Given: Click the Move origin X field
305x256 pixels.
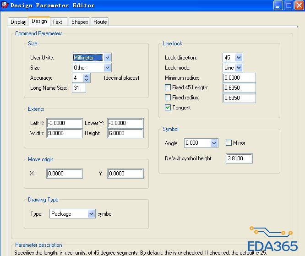Looking at the screenshot, I should coord(65,174).
